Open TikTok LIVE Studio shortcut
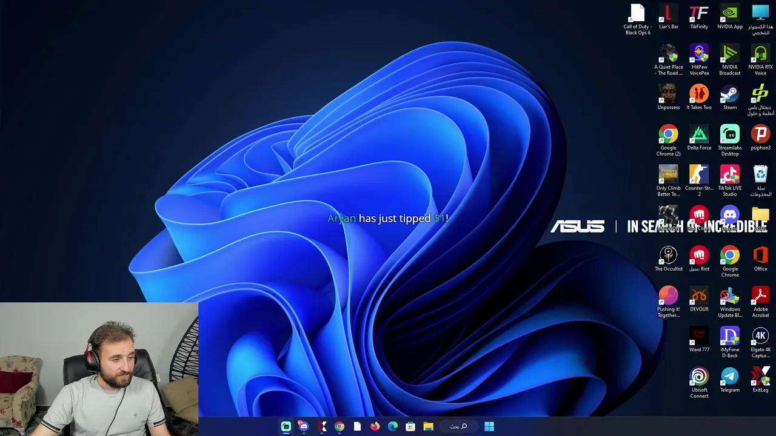 (x=730, y=181)
